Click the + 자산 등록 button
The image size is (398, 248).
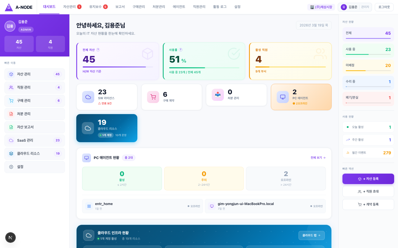pyautogui.click(x=368, y=179)
